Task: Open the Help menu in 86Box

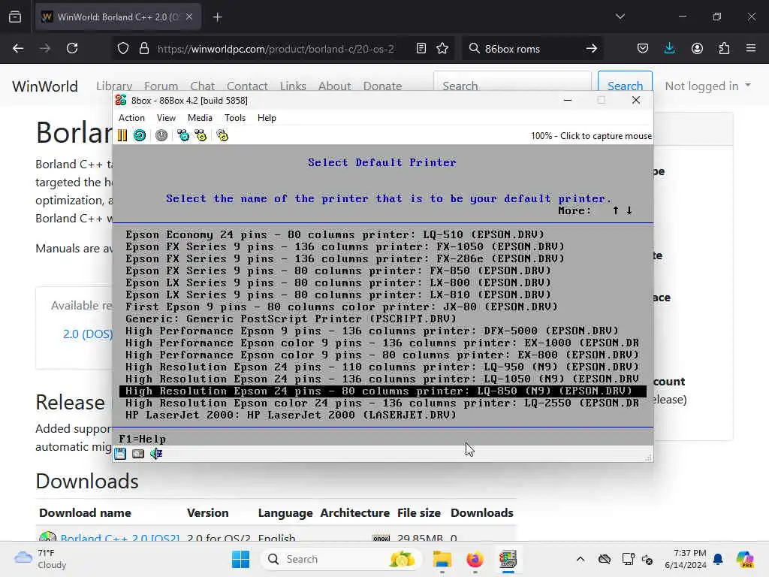Action: pyautogui.click(x=267, y=118)
